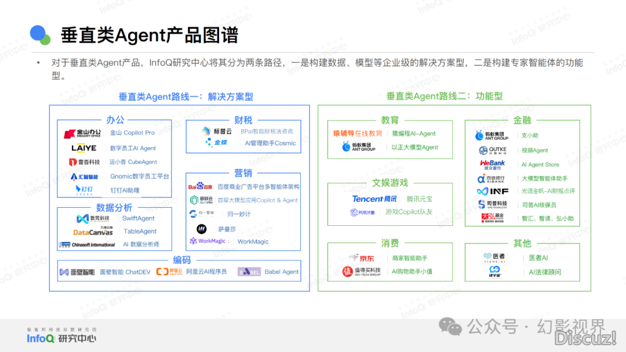Click the text AI 数据分析师
This screenshot has width=626, height=352.
141,244
